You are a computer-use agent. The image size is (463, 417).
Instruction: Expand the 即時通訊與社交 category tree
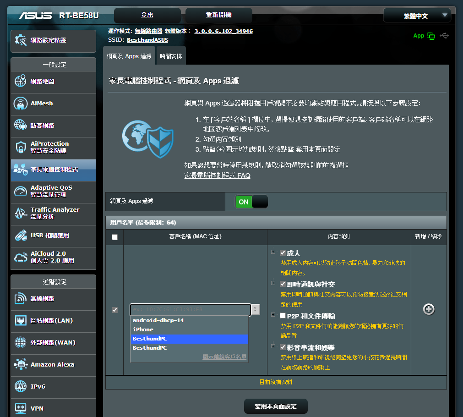[273, 284]
